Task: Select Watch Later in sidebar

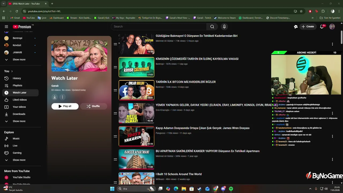Action: [x=20, y=92]
